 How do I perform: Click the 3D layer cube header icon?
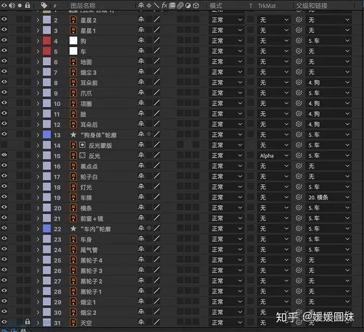(196, 6)
